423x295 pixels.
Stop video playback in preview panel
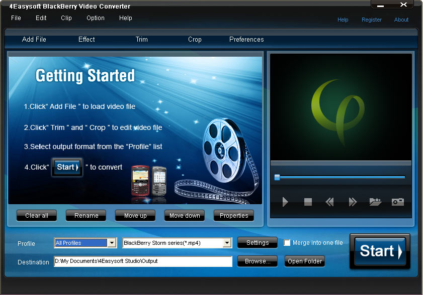click(x=308, y=202)
